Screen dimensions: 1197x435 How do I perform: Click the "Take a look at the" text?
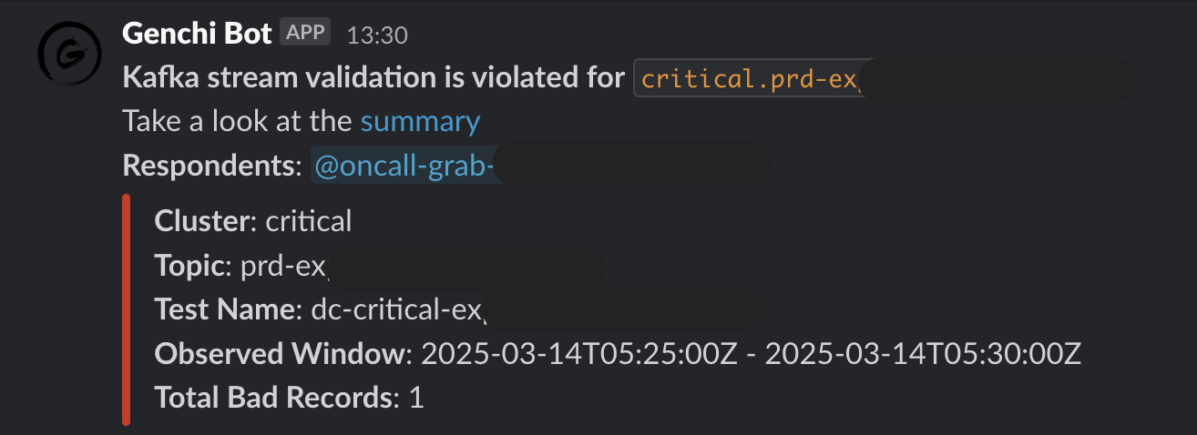(x=238, y=121)
